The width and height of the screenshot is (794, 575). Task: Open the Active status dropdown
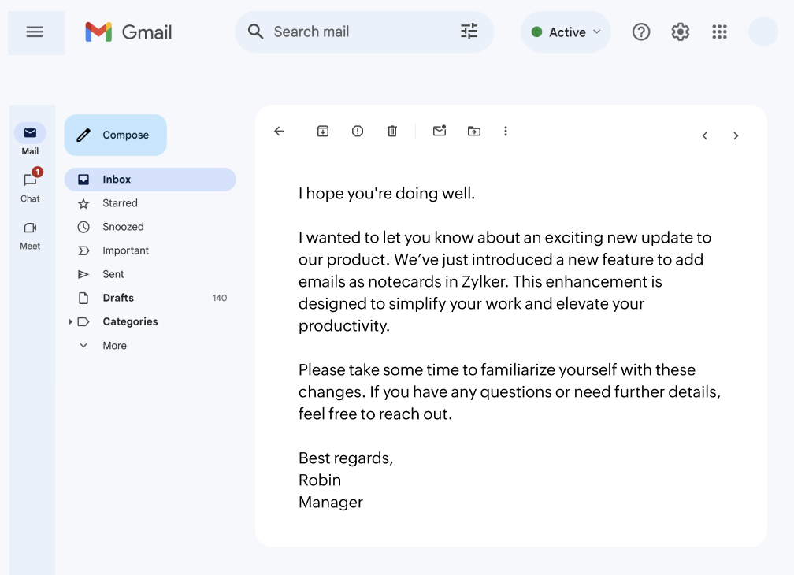coord(566,32)
